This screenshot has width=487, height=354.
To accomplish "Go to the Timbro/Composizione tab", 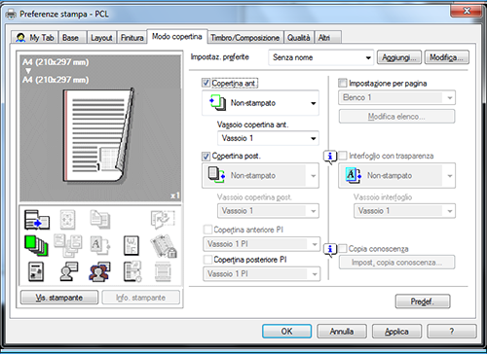I will [244, 38].
